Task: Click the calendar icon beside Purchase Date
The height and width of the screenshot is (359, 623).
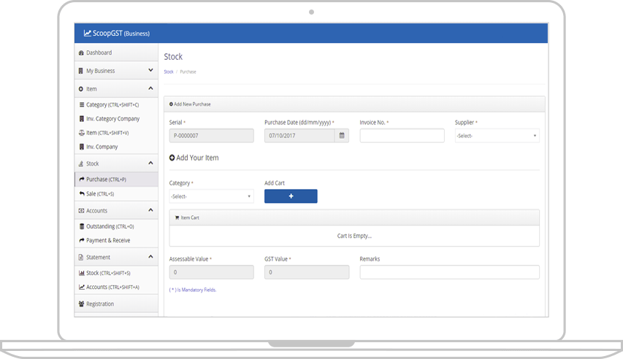Action: point(342,136)
